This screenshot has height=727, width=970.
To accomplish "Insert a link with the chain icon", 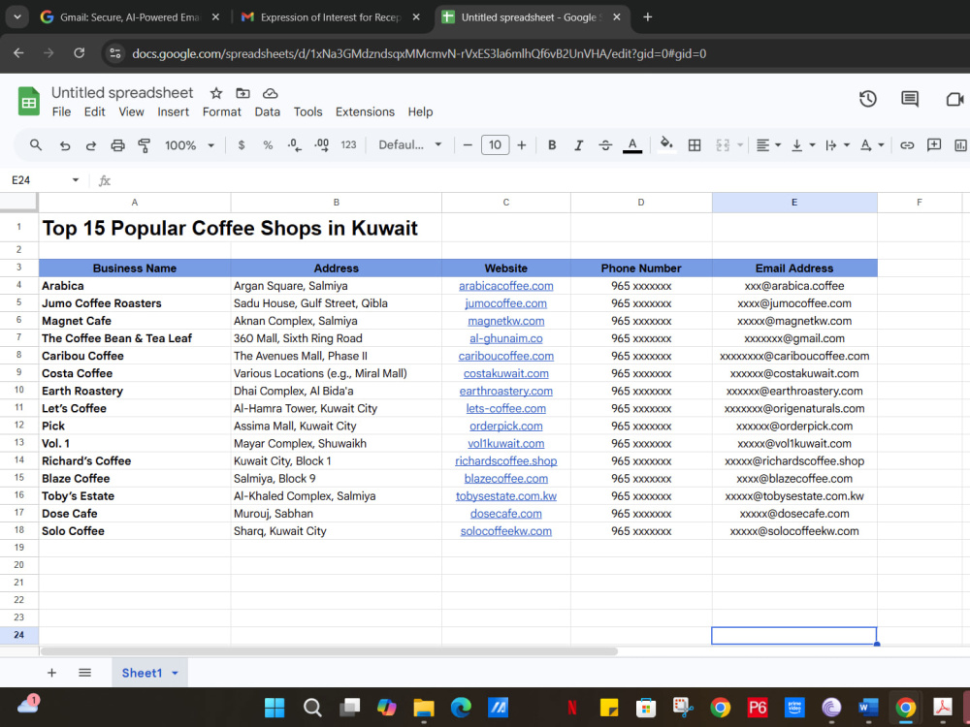I will pyautogui.click(x=907, y=144).
